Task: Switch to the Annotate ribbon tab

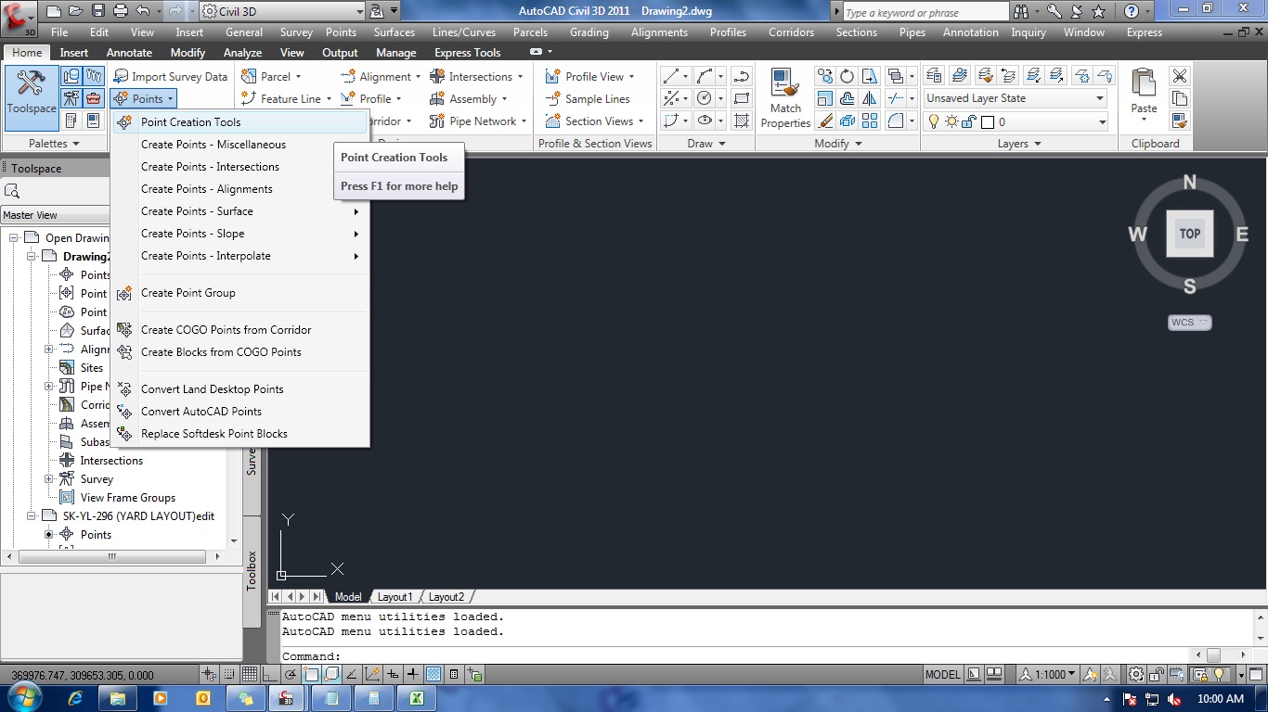Action: pos(129,53)
